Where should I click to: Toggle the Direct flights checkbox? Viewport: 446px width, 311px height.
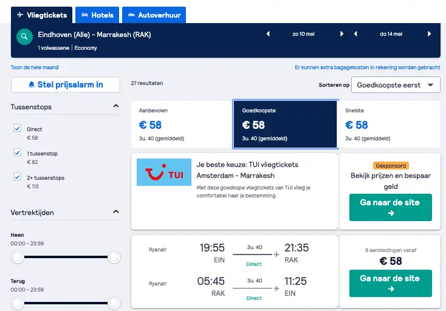click(x=18, y=128)
